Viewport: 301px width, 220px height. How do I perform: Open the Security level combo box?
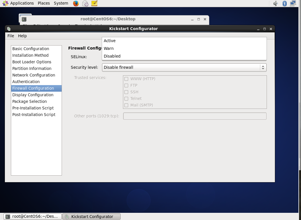pyautogui.click(x=184, y=67)
